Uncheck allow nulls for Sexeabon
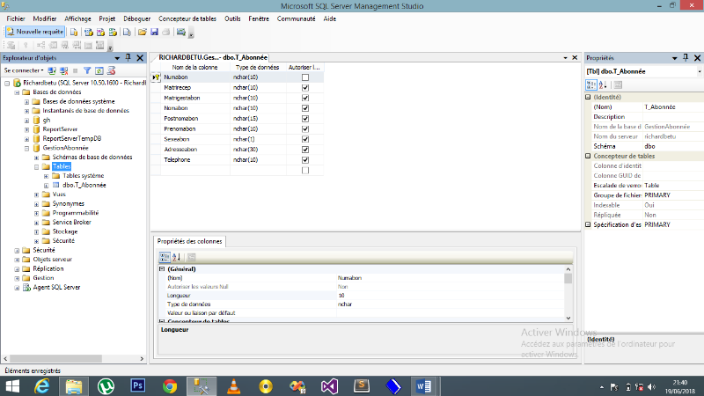The width and height of the screenshot is (704, 396). pos(305,139)
